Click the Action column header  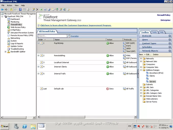coord(114,40)
